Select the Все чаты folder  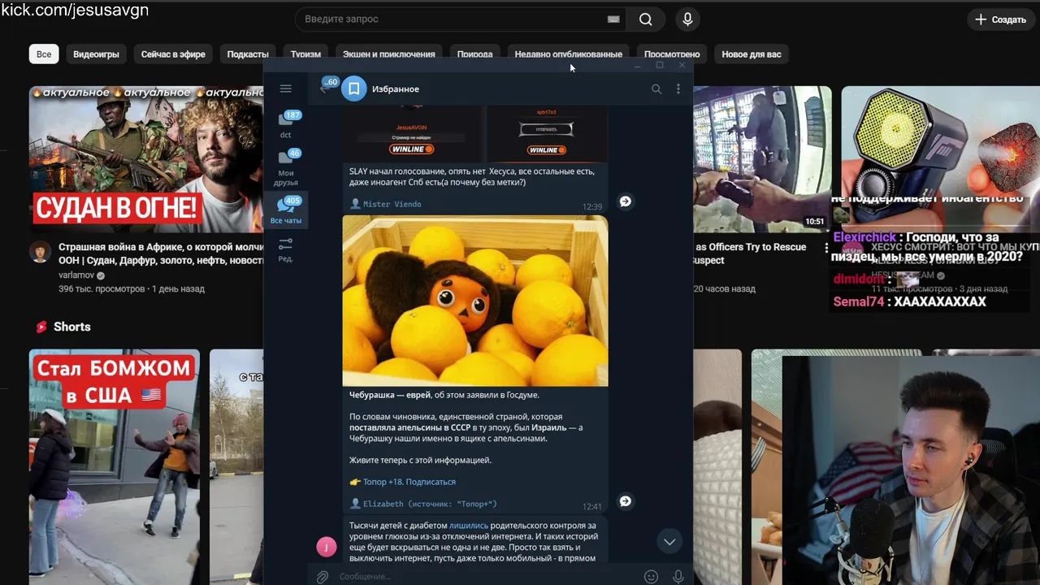tap(286, 210)
